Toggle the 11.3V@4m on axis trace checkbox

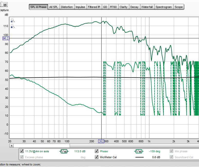coord(22,151)
